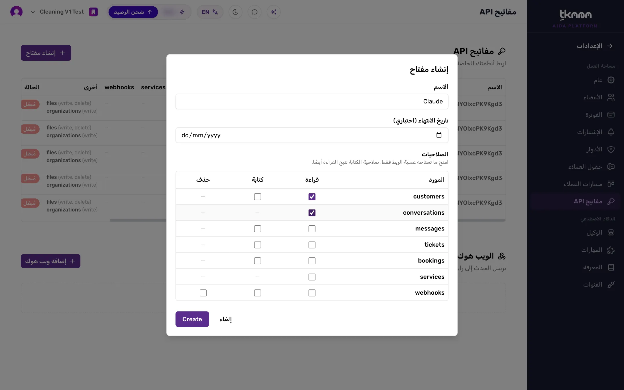Click the AI sparkles icon in header
The image size is (624, 390).
point(273,12)
